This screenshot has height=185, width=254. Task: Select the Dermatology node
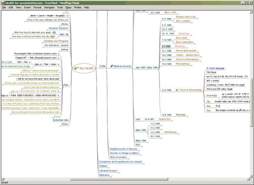pyautogui.click(x=171, y=132)
